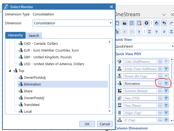The width and height of the screenshot is (174, 131).
Task: Click the settings gear icon in OneStream toolbar
Action: (x=147, y=23)
